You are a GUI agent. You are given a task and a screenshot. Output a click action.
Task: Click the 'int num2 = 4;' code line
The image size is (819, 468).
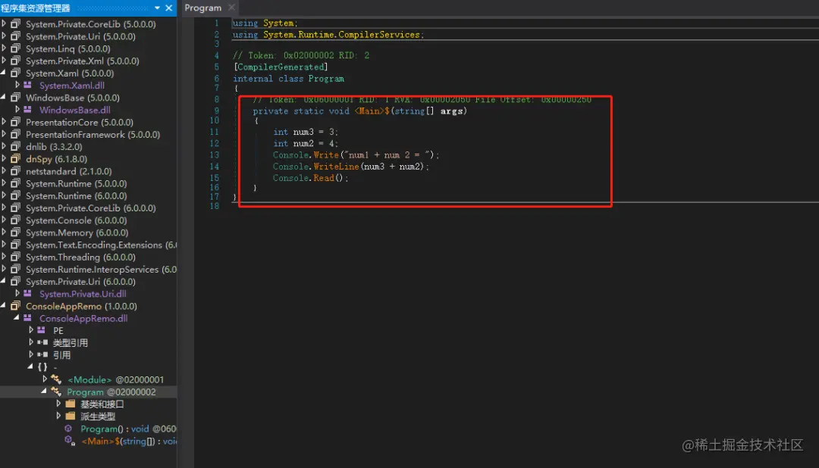(306, 143)
